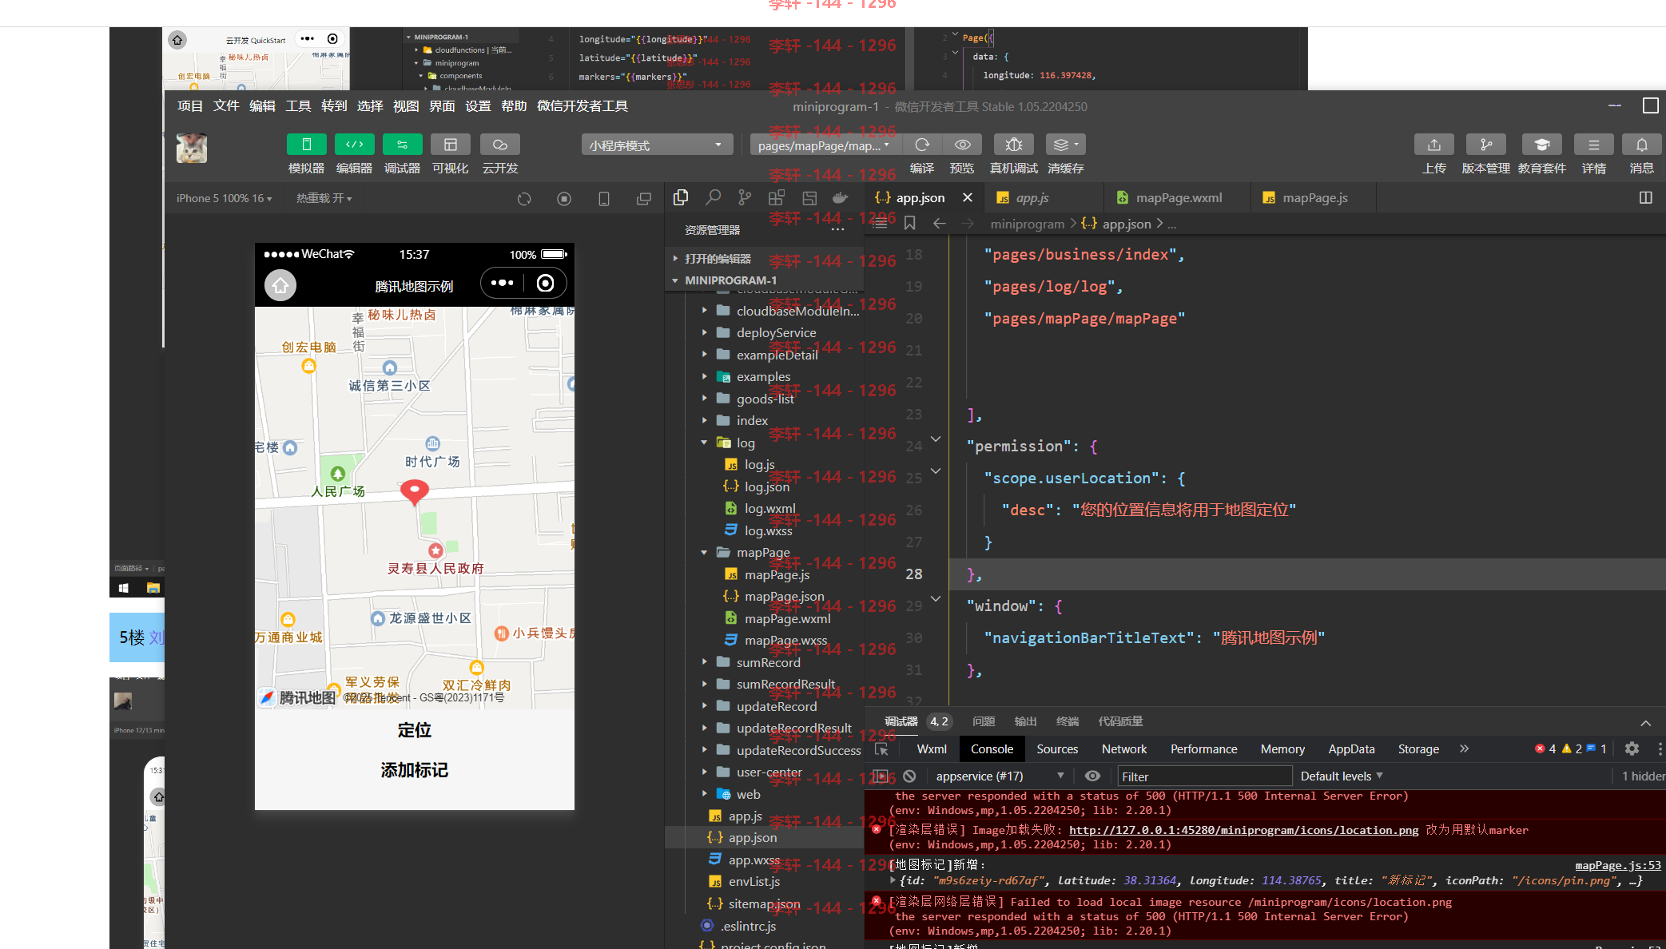Open the mapPage.js:53 source link
This screenshot has height=949, width=1666.
click(x=1618, y=865)
